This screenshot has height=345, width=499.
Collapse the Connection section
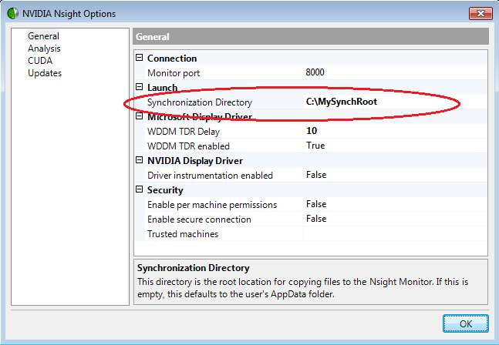coord(140,59)
